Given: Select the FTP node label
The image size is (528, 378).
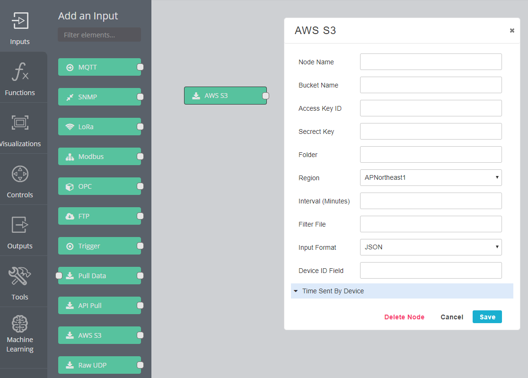Looking at the screenshot, I should tap(84, 216).
